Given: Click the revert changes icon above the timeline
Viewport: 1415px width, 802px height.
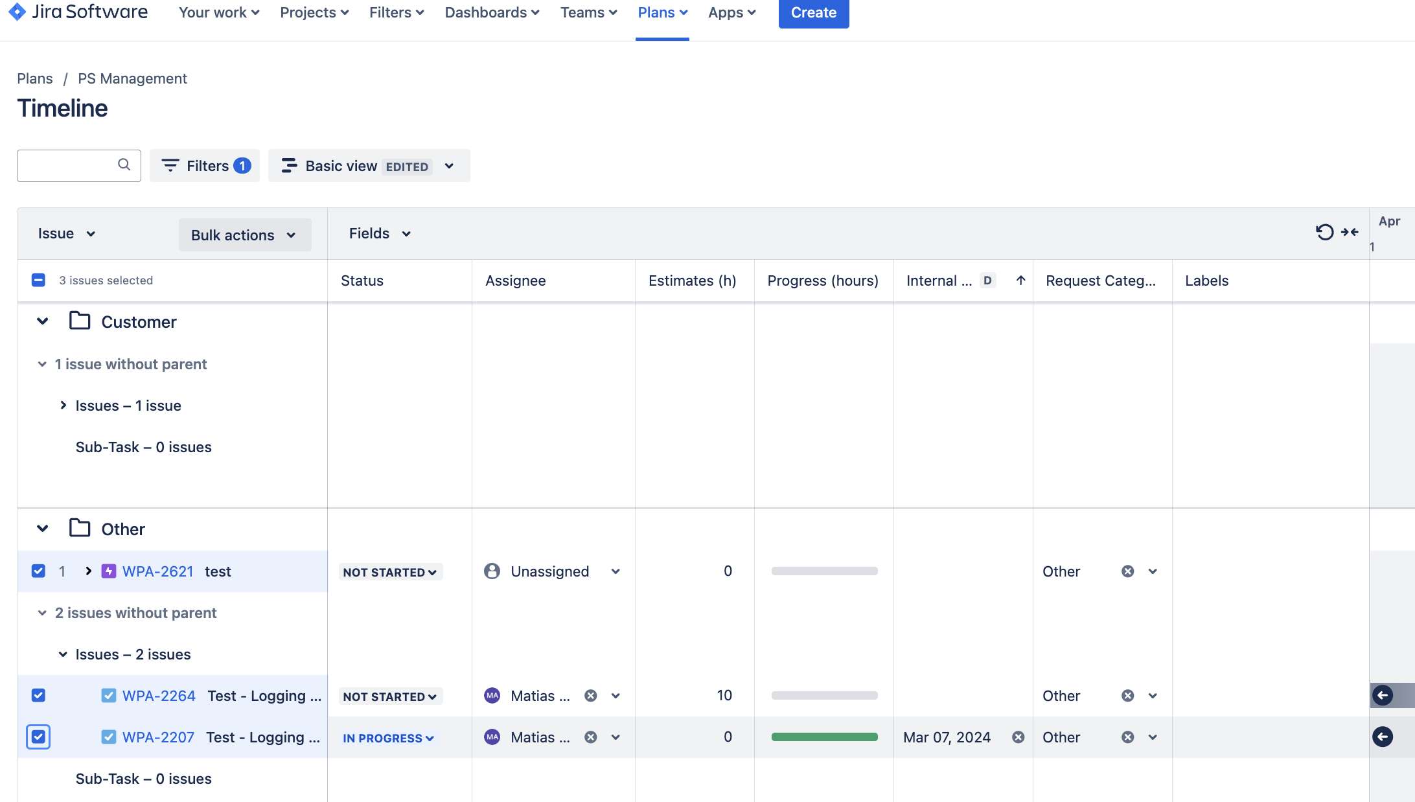Looking at the screenshot, I should point(1324,232).
